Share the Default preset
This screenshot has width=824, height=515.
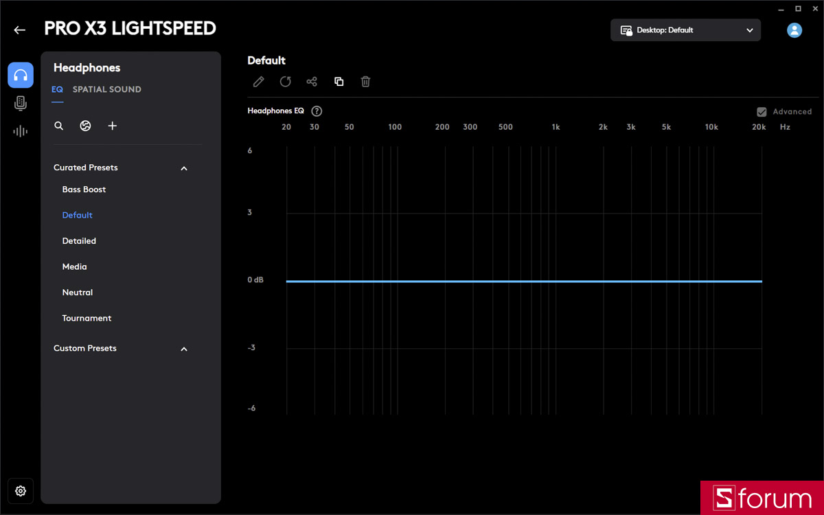[x=312, y=82]
